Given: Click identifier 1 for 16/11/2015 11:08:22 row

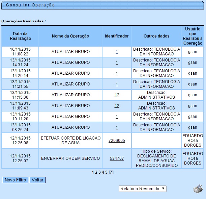Looking at the screenshot, I should 117,52.
